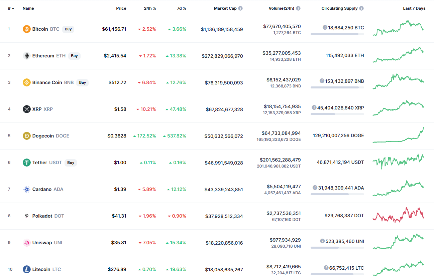The image size is (434, 277).
Task: Click Tether volume $201,562,288,479
Action: (x=280, y=160)
